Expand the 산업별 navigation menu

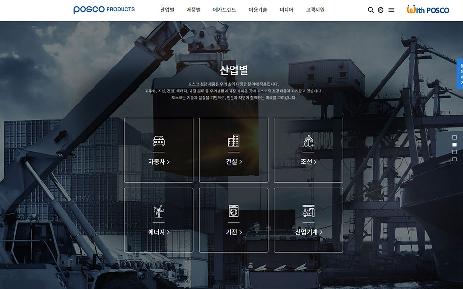point(167,10)
